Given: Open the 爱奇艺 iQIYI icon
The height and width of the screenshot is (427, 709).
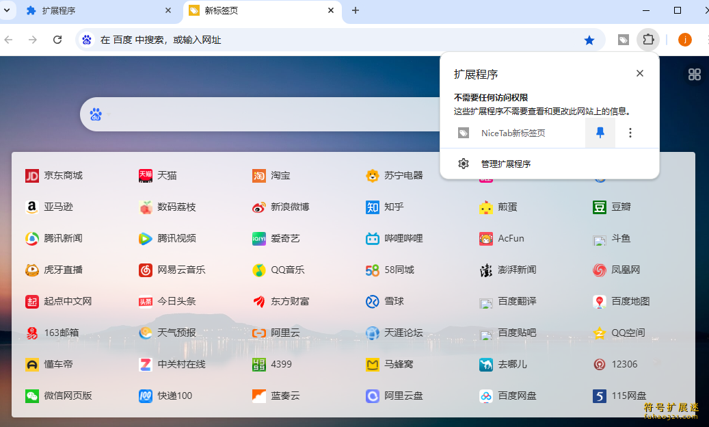Looking at the screenshot, I should 258,238.
